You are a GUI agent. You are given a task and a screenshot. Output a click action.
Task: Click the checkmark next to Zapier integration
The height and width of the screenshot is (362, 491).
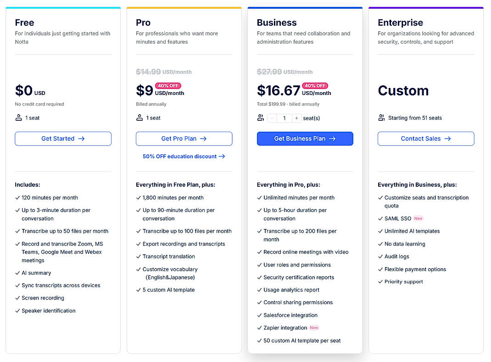tap(259, 328)
